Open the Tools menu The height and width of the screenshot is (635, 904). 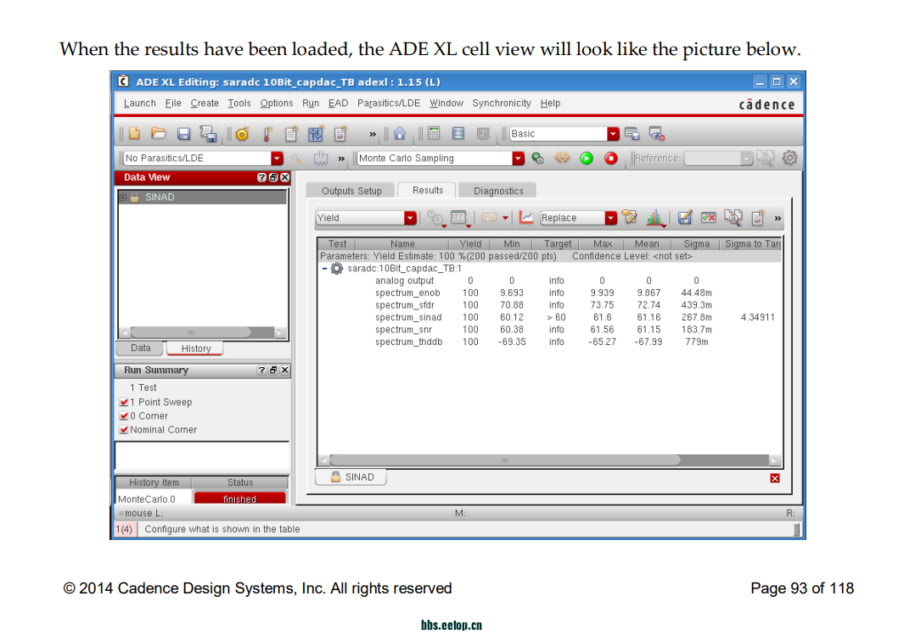(x=239, y=103)
